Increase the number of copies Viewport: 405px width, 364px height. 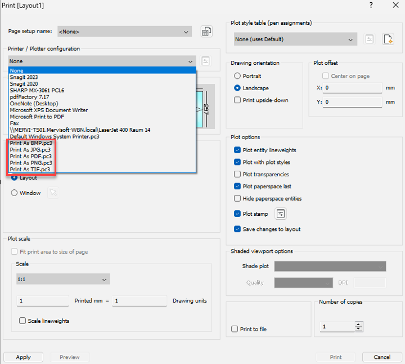coord(358,324)
